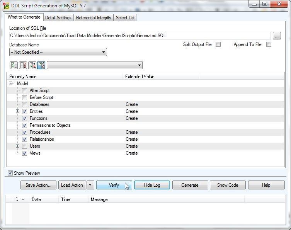Check the Databases option
Image resolution: width=291 pixels, height=230 pixels.
tap(24, 104)
